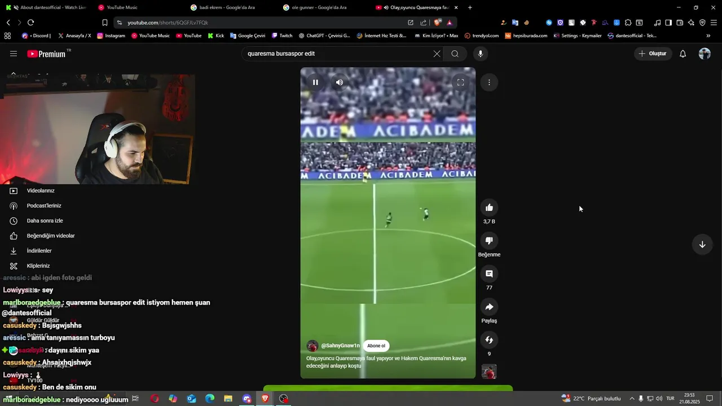Go back in browser history
Viewport: 722px width, 406px height.
(x=8, y=23)
